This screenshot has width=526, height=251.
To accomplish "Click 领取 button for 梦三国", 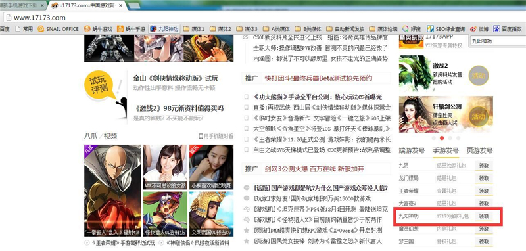I will click(x=484, y=241).
